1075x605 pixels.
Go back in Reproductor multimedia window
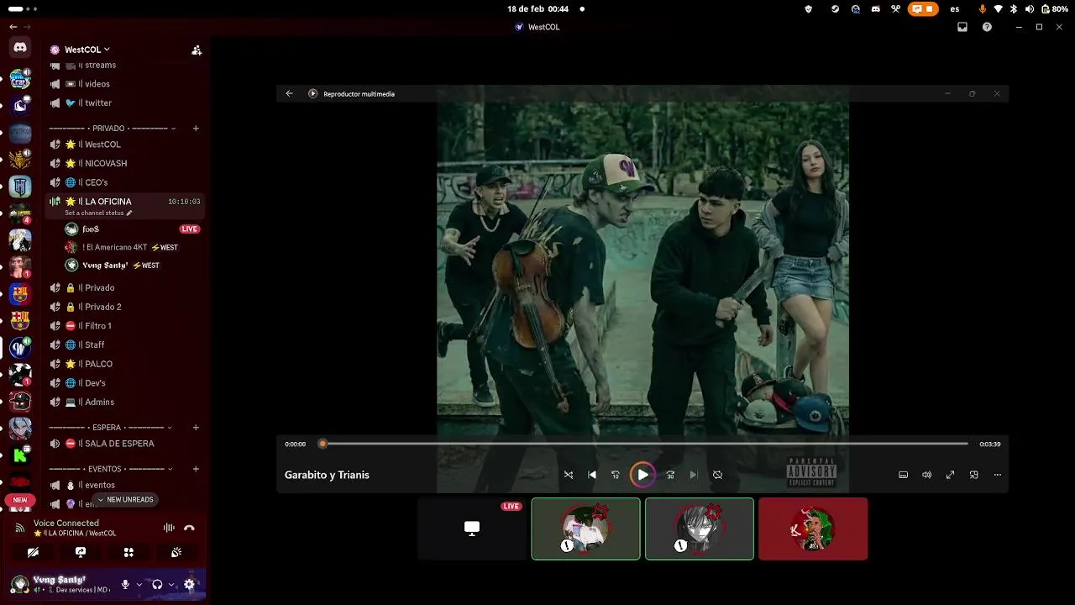point(289,93)
